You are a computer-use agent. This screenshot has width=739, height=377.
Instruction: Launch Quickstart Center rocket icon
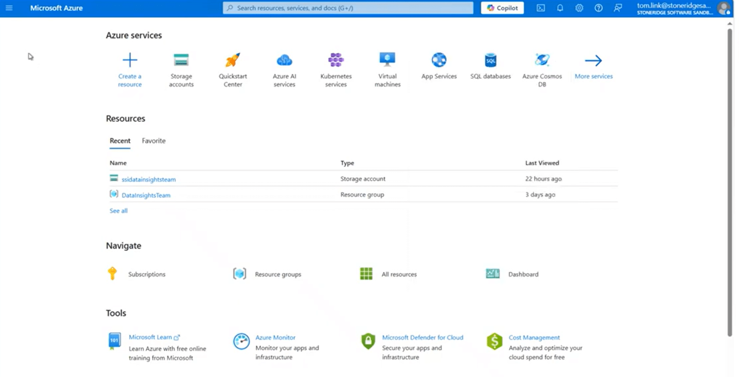point(233,60)
